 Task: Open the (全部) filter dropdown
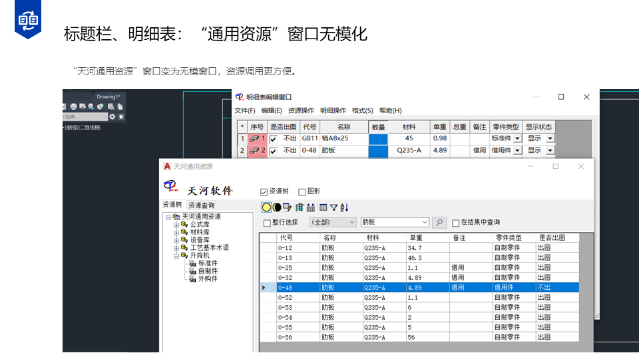333,222
